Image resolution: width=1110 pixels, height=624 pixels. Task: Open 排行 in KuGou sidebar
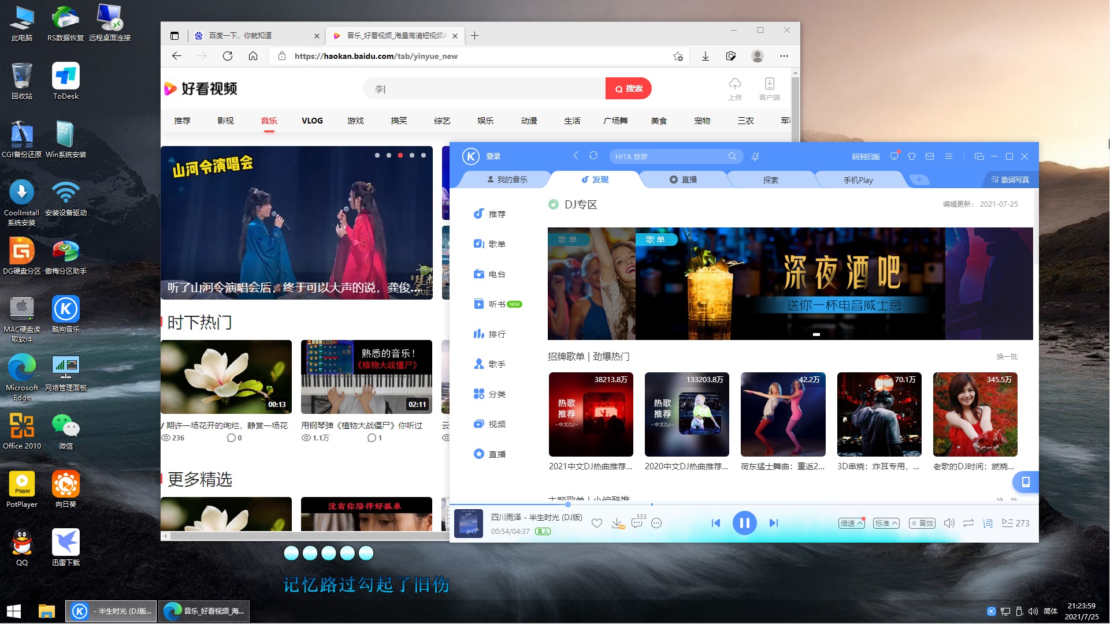pyautogui.click(x=489, y=334)
